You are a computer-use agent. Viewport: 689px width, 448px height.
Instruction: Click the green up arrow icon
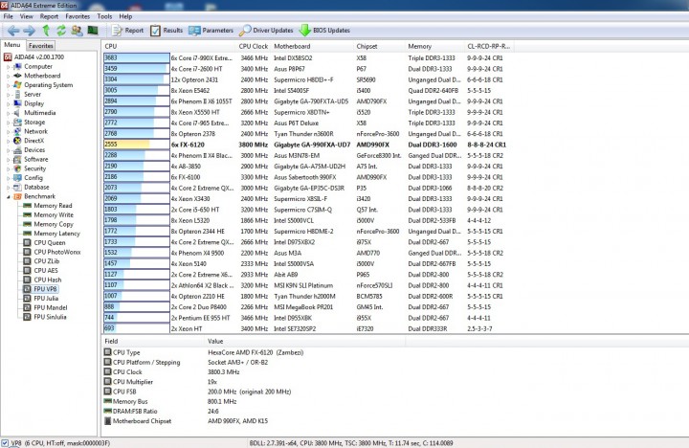coord(46,30)
